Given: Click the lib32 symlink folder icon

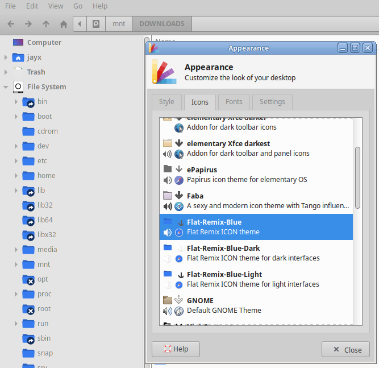Looking at the screenshot, I should pyautogui.click(x=28, y=206).
